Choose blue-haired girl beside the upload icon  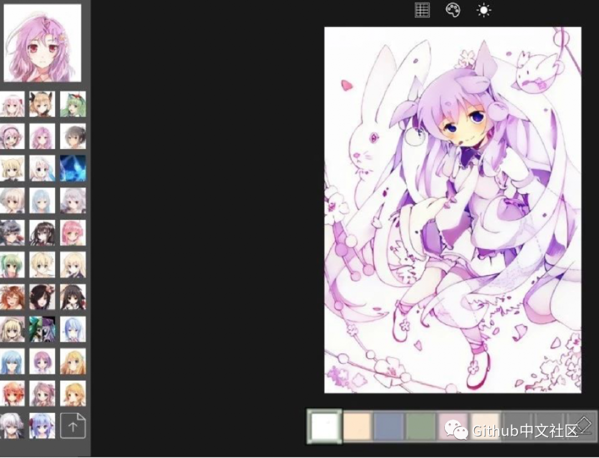click(x=42, y=425)
